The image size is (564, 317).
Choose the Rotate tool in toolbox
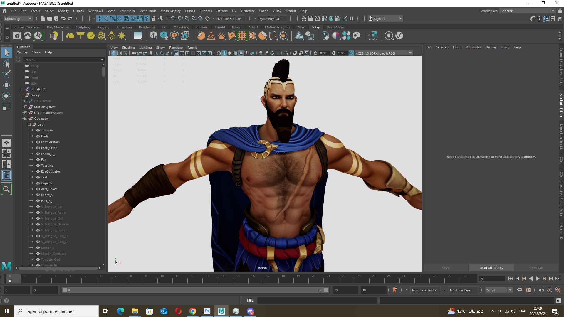click(6, 96)
